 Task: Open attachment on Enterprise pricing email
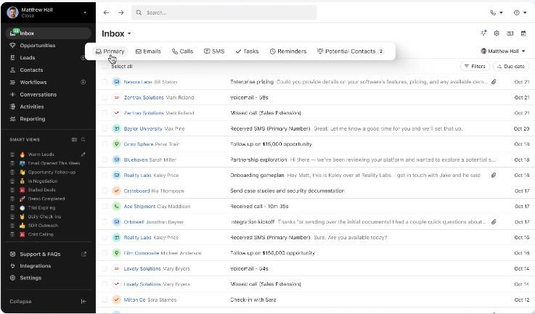tap(494, 82)
